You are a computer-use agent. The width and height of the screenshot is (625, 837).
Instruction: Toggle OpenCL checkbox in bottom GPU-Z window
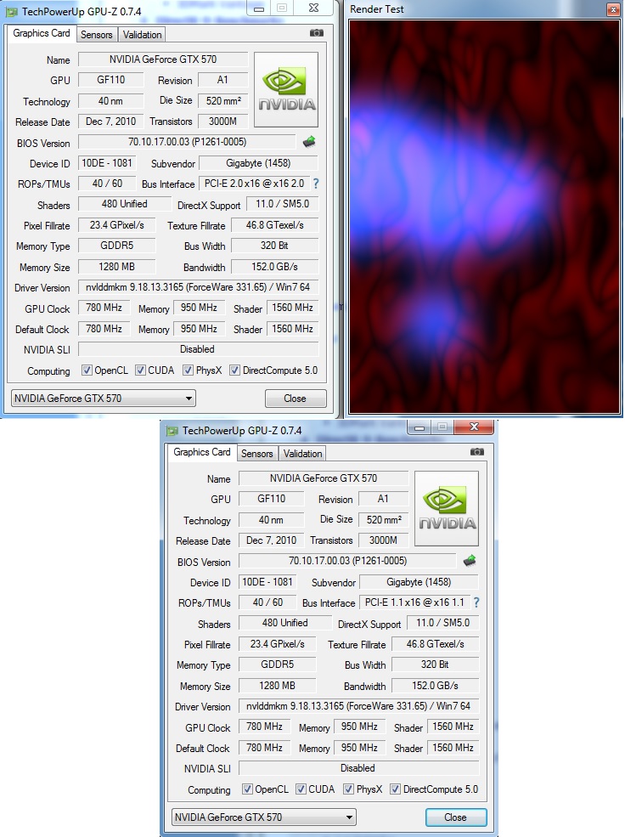(247, 789)
